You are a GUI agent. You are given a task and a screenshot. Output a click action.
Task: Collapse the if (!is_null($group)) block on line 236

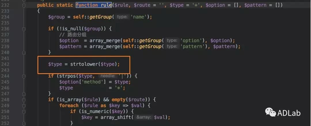coord(24,29)
